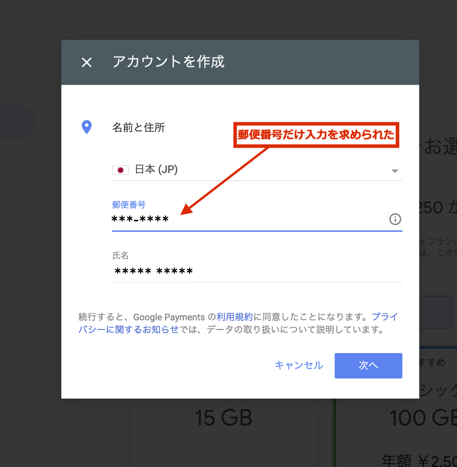Expand the country dropdown arrow

tap(395, 171)
